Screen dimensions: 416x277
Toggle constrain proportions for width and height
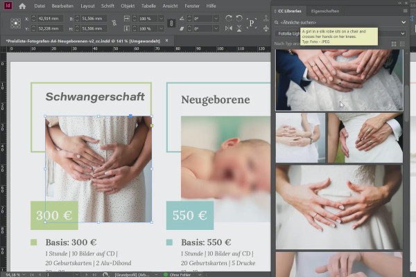pyautogui.click(x=114, y=23)
